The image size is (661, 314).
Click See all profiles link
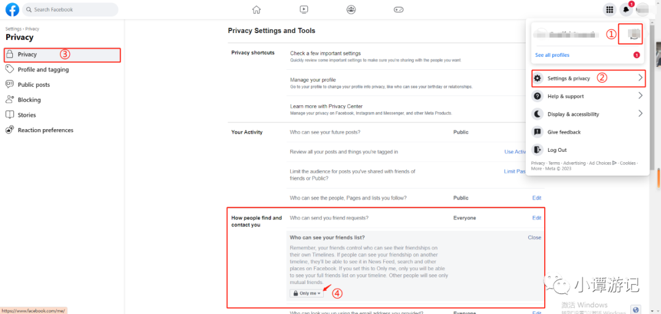pyautogui.click(x=552, y=55)
